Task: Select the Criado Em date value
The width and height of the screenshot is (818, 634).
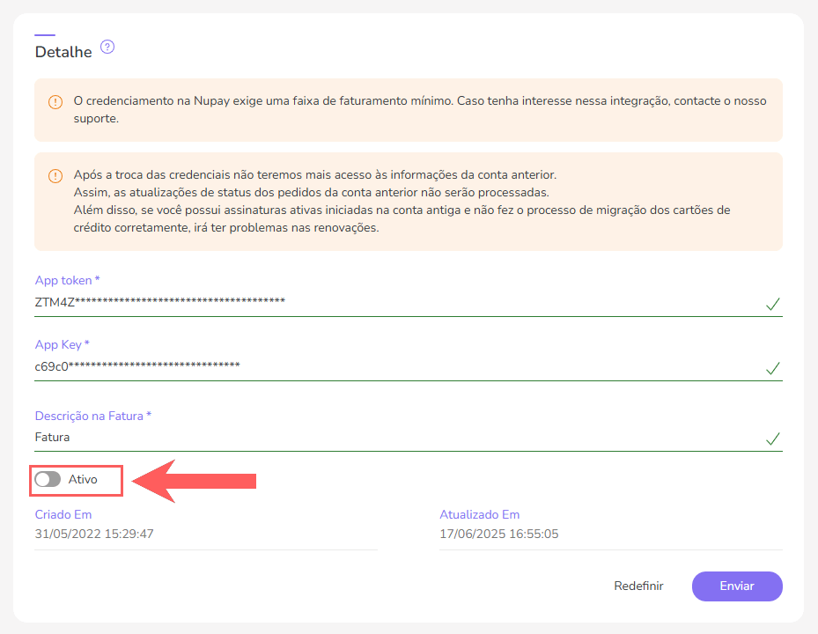Action: pos(94,534)
